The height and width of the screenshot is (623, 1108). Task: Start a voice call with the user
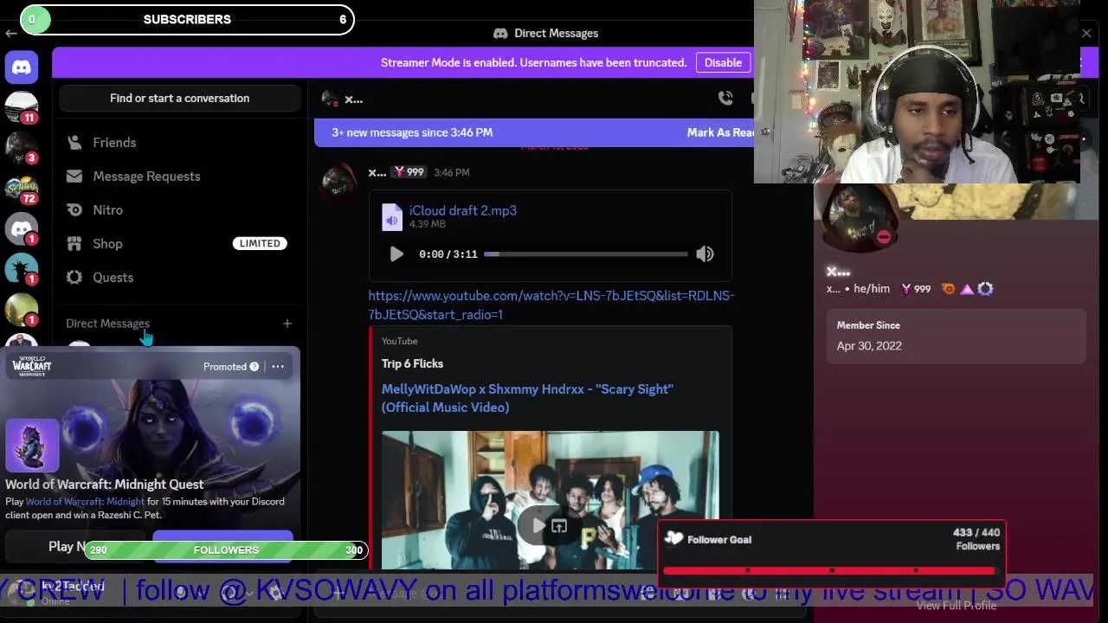click(725, 99)
